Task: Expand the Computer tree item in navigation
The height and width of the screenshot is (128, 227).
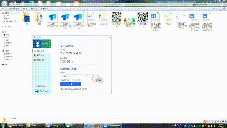Action: 7,51
